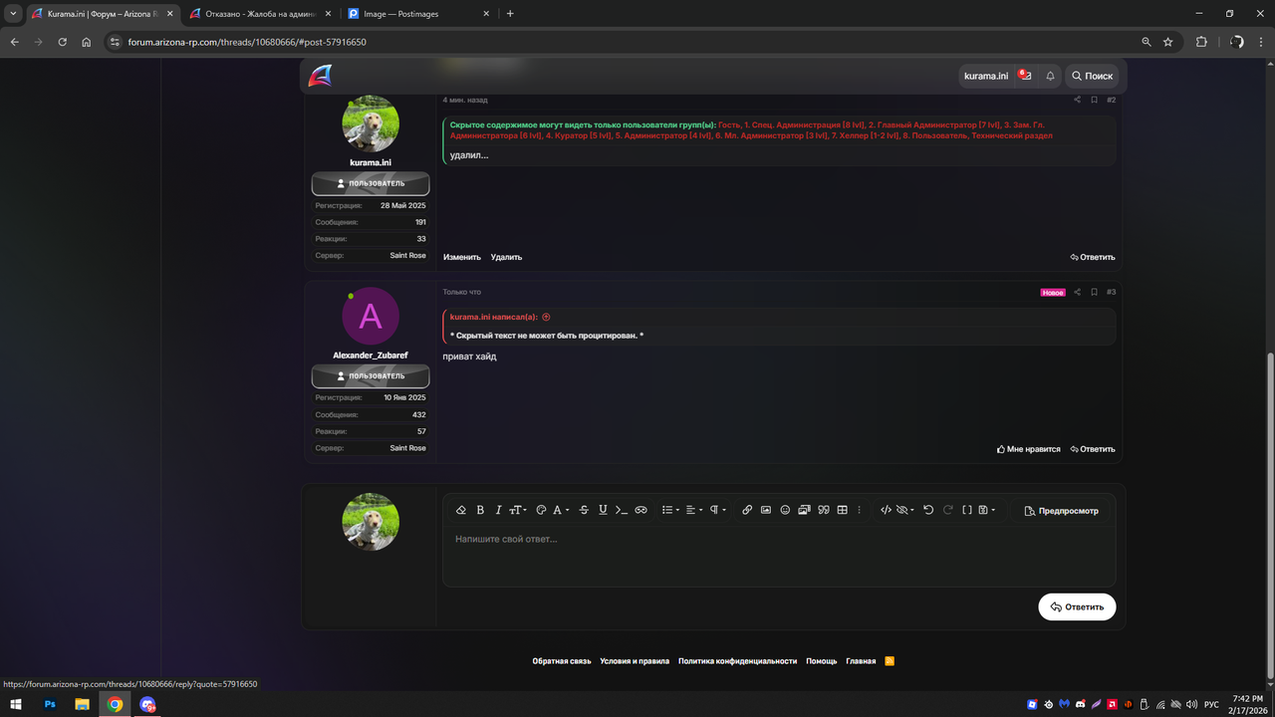1275x717 pixels.
Task: Switch to the Отказано complaint browser tab
Action: 259,14
